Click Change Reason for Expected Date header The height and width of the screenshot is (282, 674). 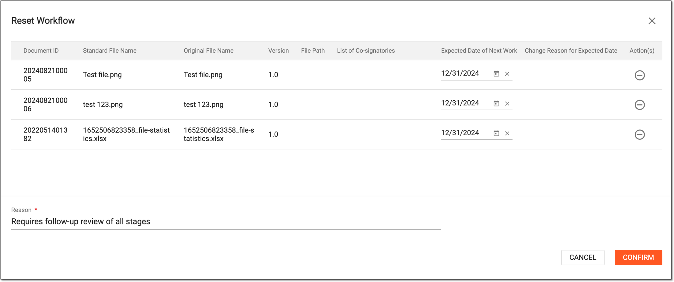(571, 51)
